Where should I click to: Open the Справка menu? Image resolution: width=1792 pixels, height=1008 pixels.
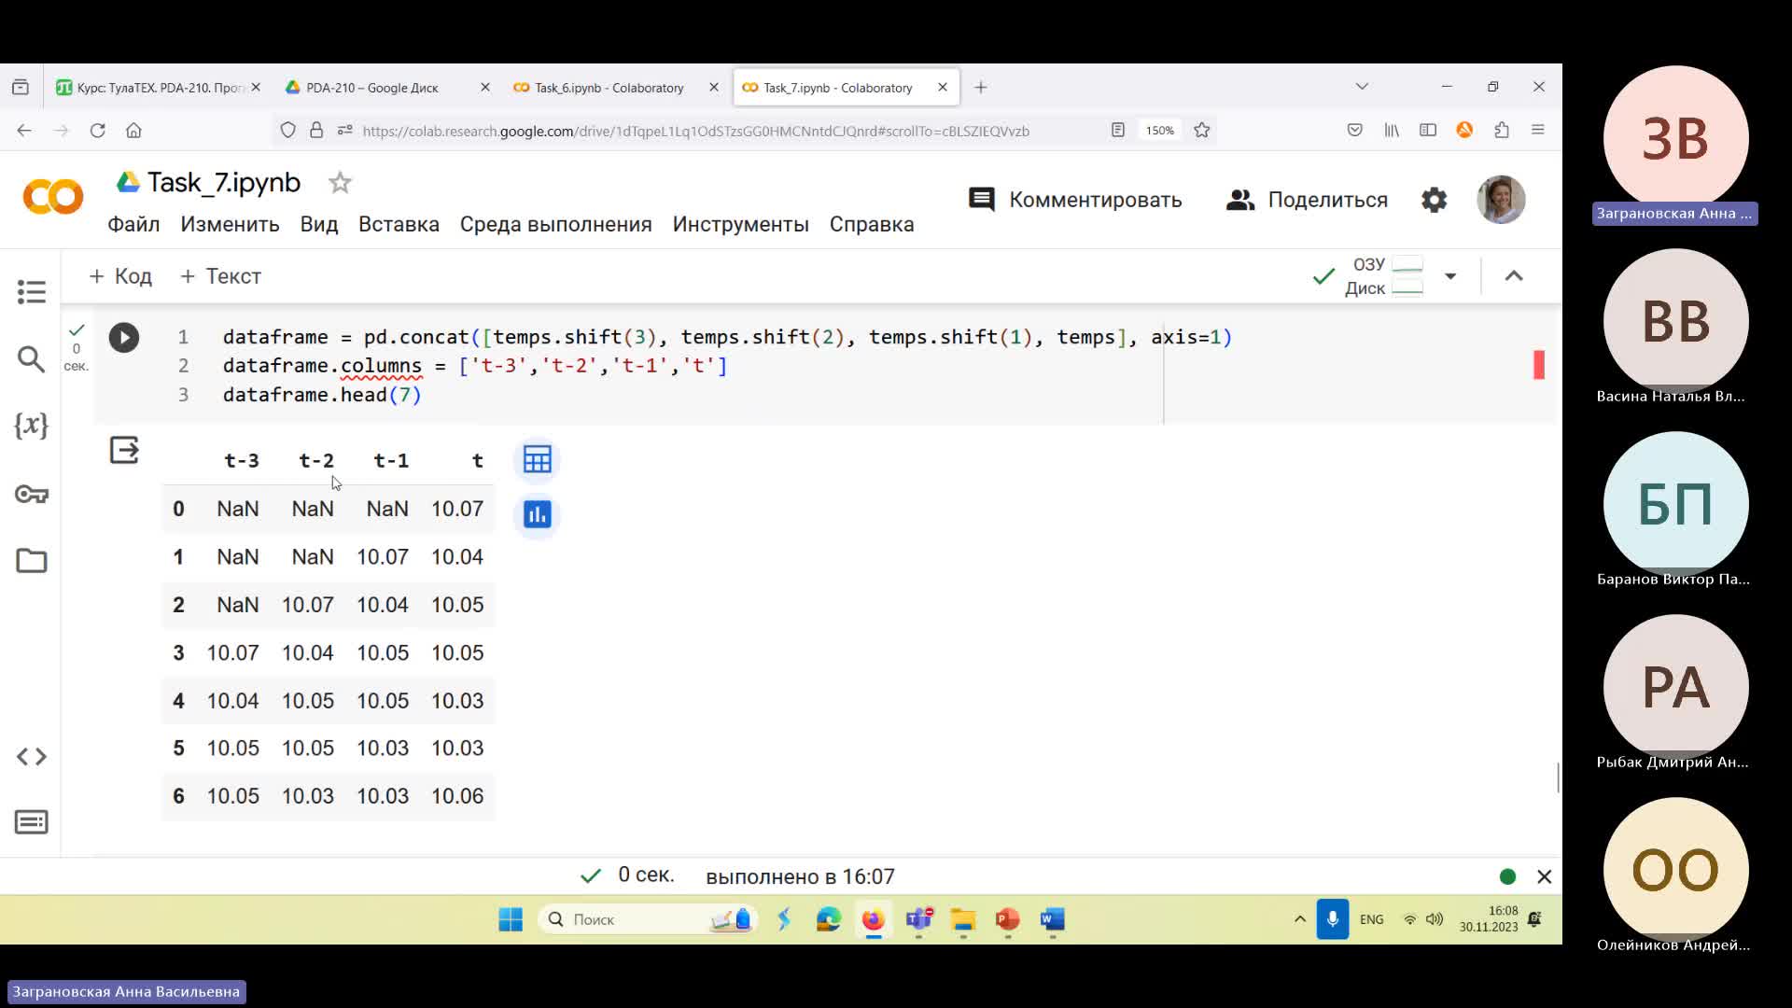pyautogui.click(x=872, y=225)
